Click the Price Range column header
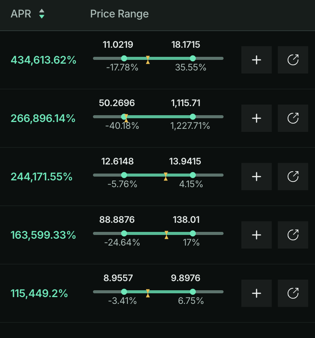Image resolution: width=315 pixels, height=338 pixels. pyautogui.click(x=120, y=14)
